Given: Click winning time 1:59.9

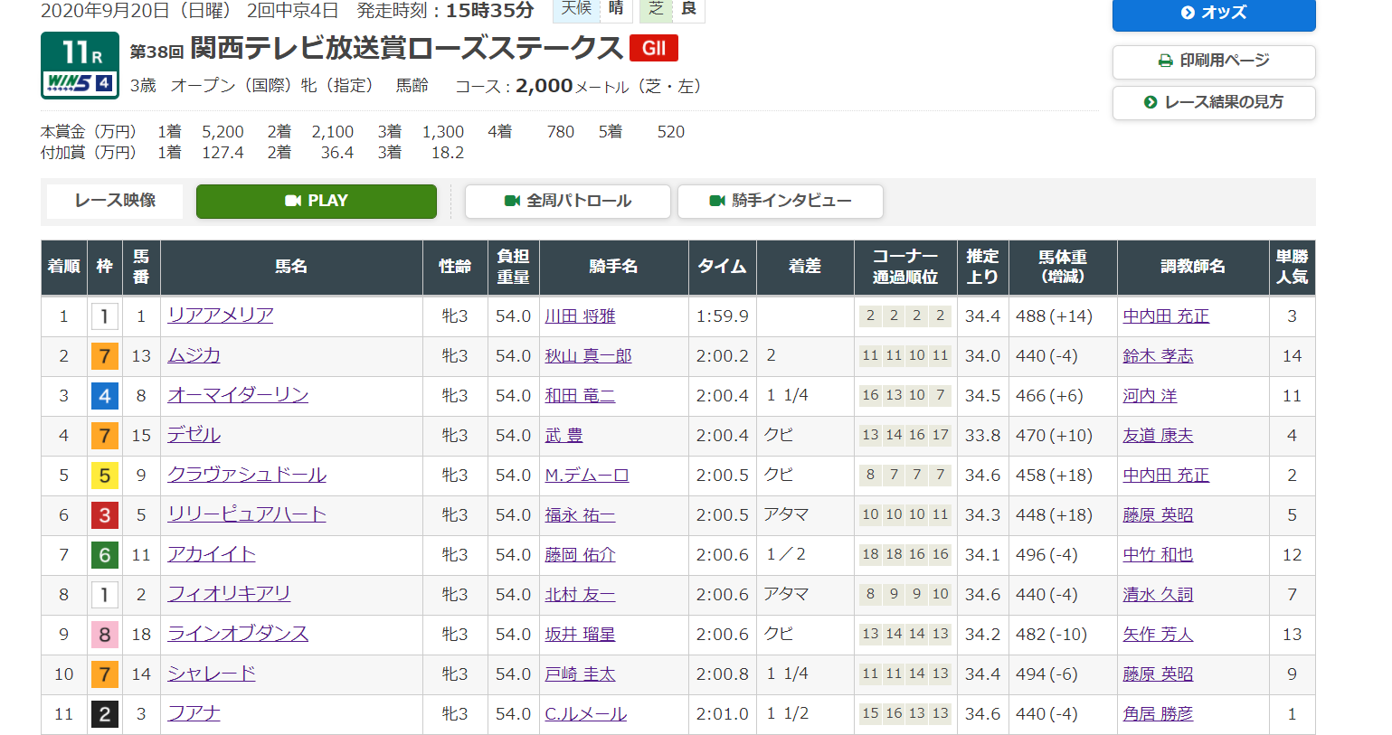Looking at the screenshot, I should 722,316.
